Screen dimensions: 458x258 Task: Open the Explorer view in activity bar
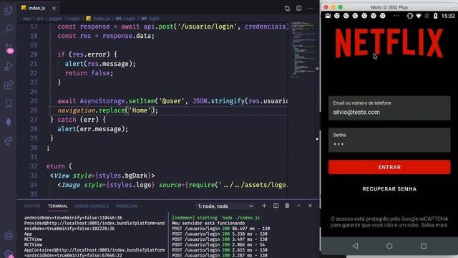coord(9,10)
